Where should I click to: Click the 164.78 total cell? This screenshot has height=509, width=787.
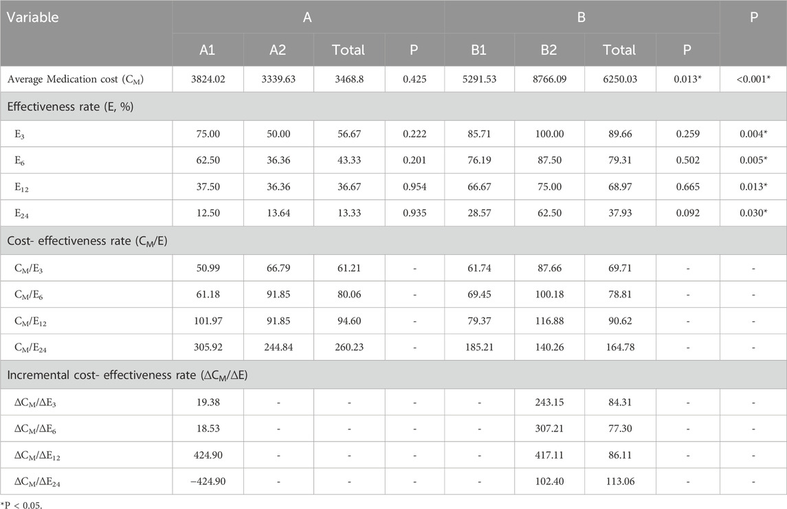(615, 348)
